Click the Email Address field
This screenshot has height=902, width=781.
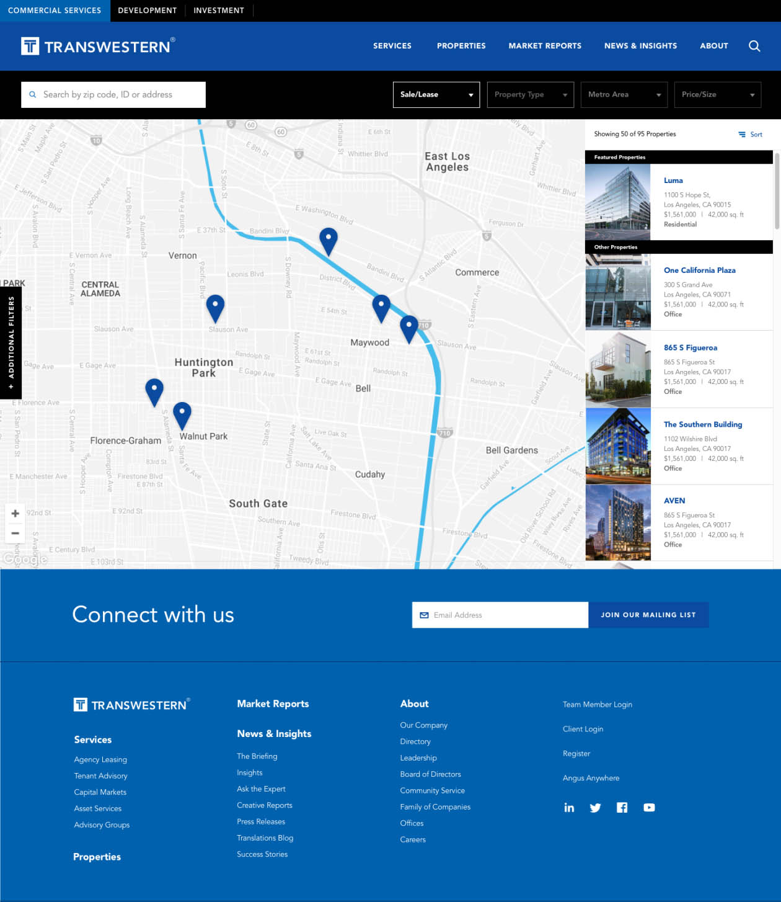tap(500, 615)
